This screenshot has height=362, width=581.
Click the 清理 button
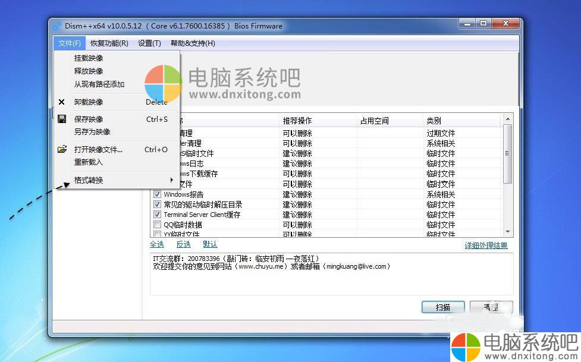click(x=491, y=307)
